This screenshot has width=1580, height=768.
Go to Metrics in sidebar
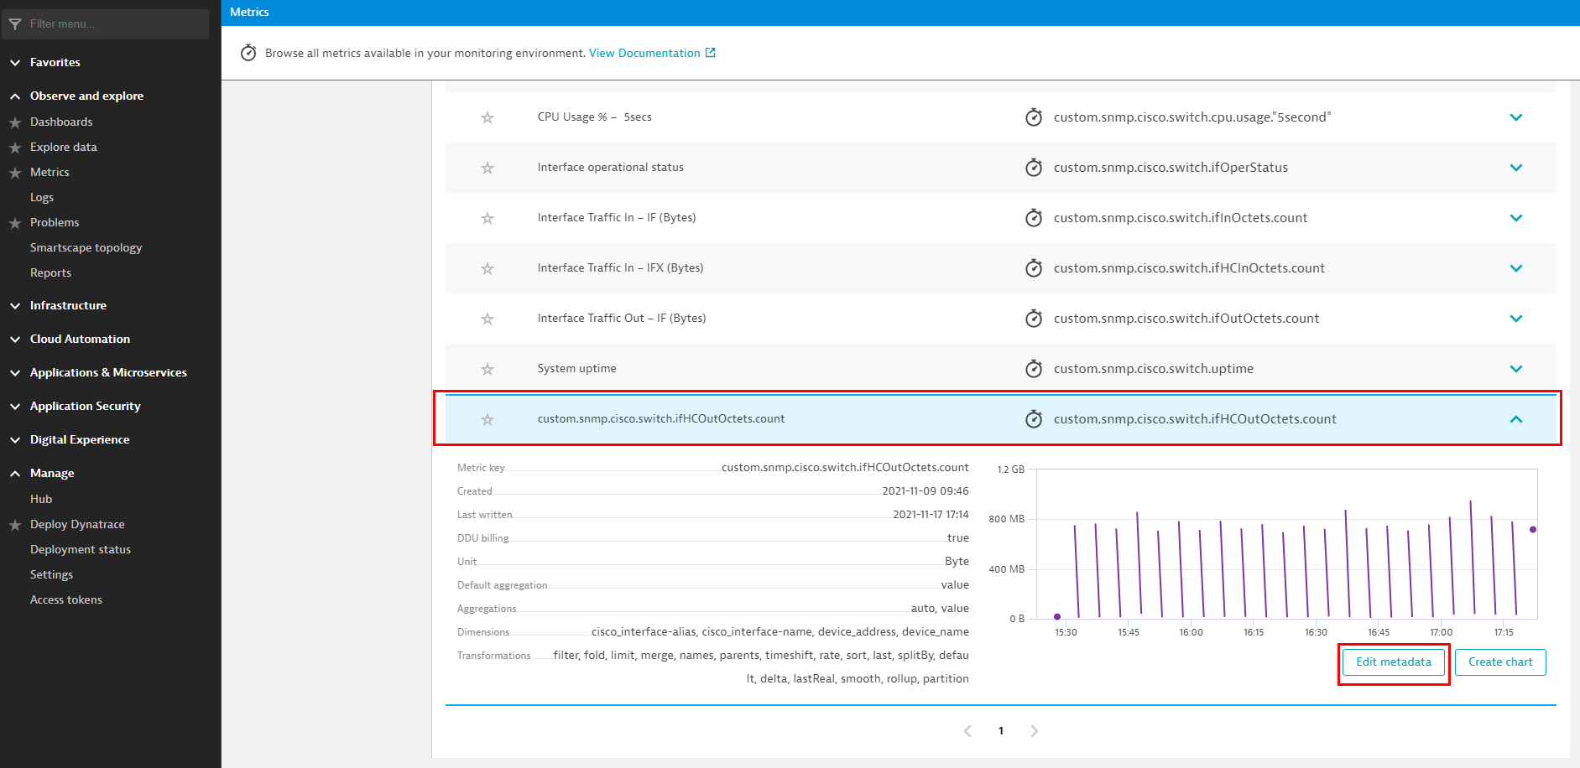point(50,172)
